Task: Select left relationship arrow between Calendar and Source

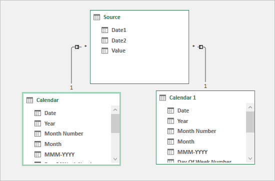Action: 77,47
